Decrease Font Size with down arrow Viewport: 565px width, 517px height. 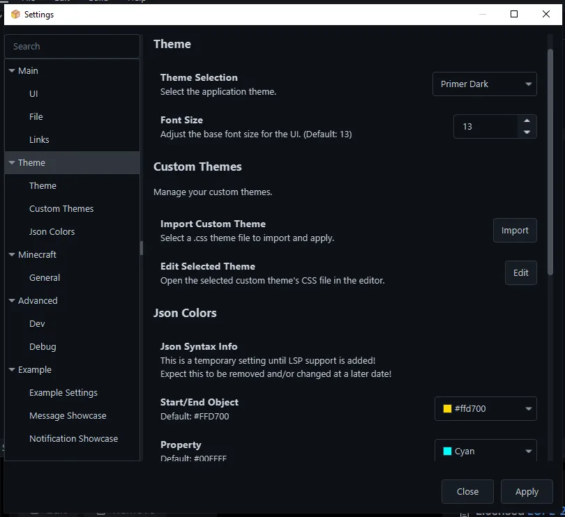tap(527, 132)
